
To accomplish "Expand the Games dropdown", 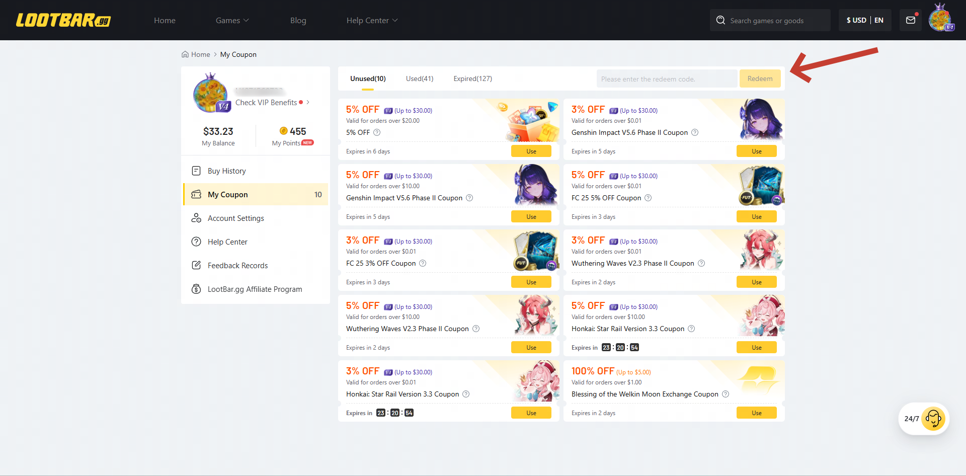I will (x=232, y=20).
